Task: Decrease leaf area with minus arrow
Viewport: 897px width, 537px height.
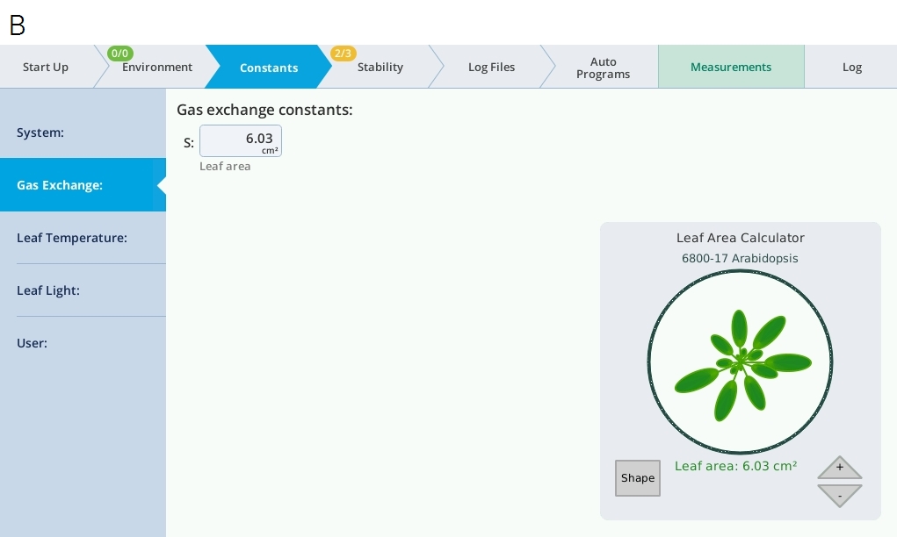Action: 839,495
